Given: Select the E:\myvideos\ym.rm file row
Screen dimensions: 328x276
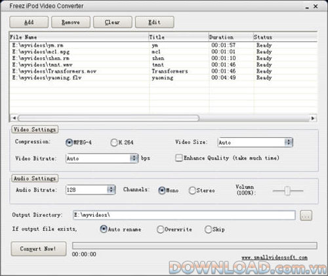Looking at the screenshot, I should tap(163, 45).
